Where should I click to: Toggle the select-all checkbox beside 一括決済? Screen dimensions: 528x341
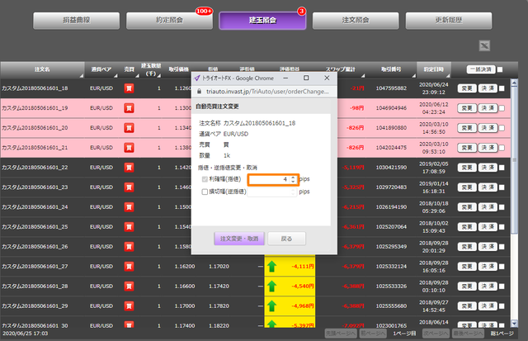point(500,69)
